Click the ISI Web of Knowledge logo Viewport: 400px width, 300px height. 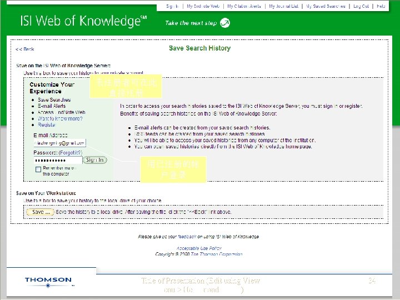click(x=83, y=21)
